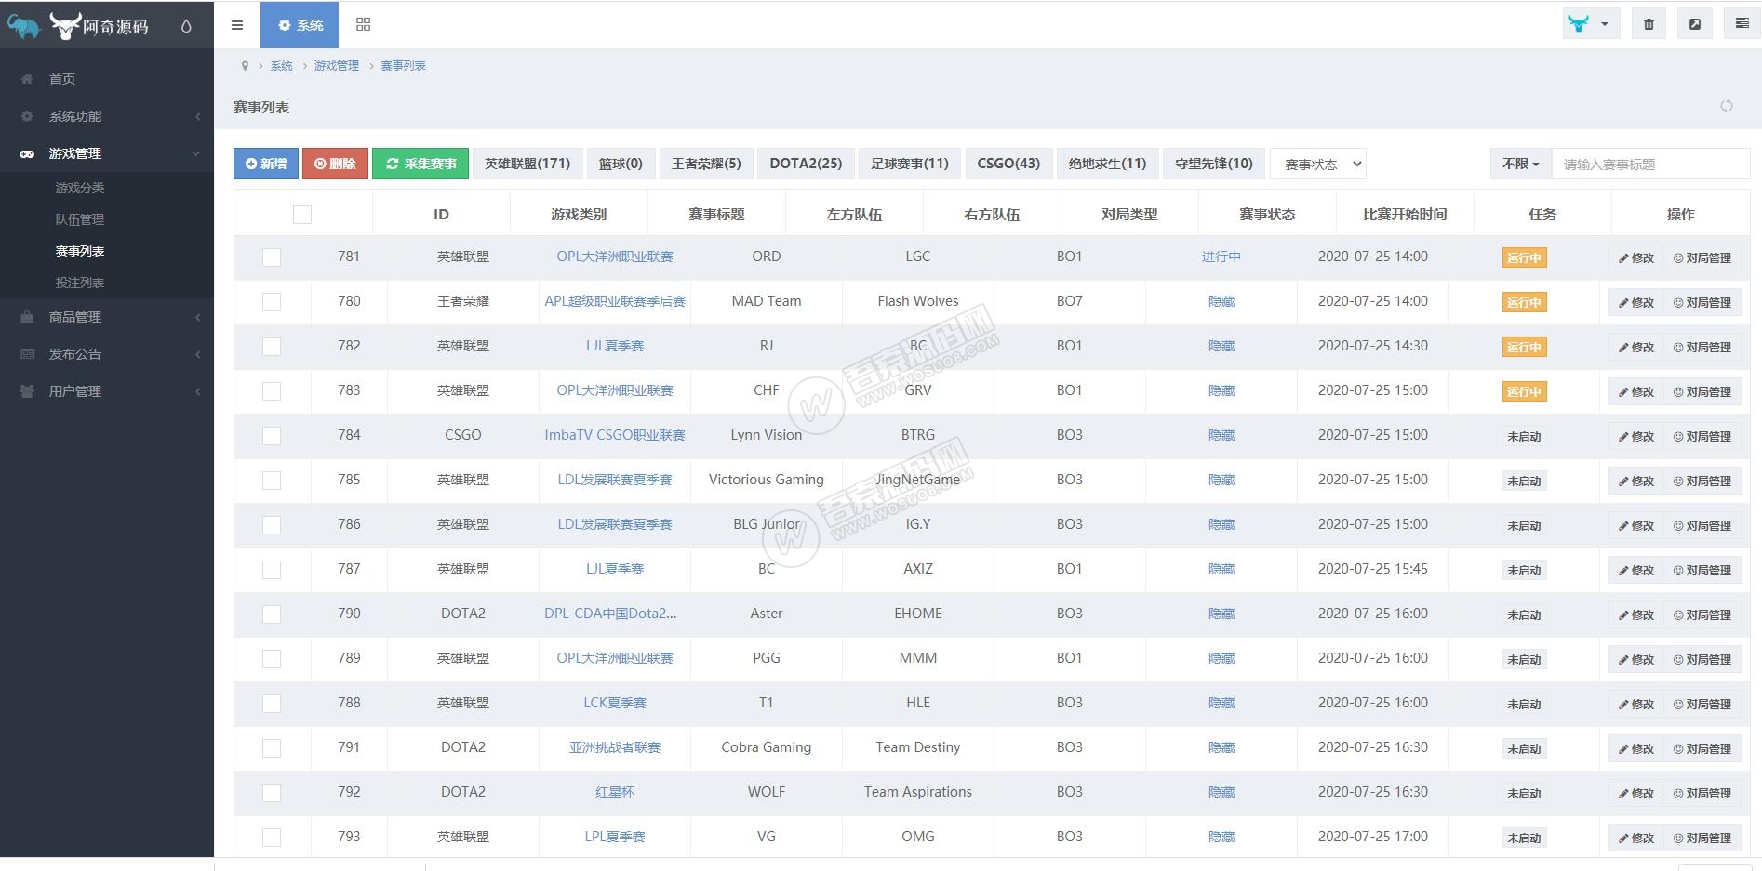Open the rightmost top bar panel icon
This screenshot has width=1762, height=871.
[1742, 24]
